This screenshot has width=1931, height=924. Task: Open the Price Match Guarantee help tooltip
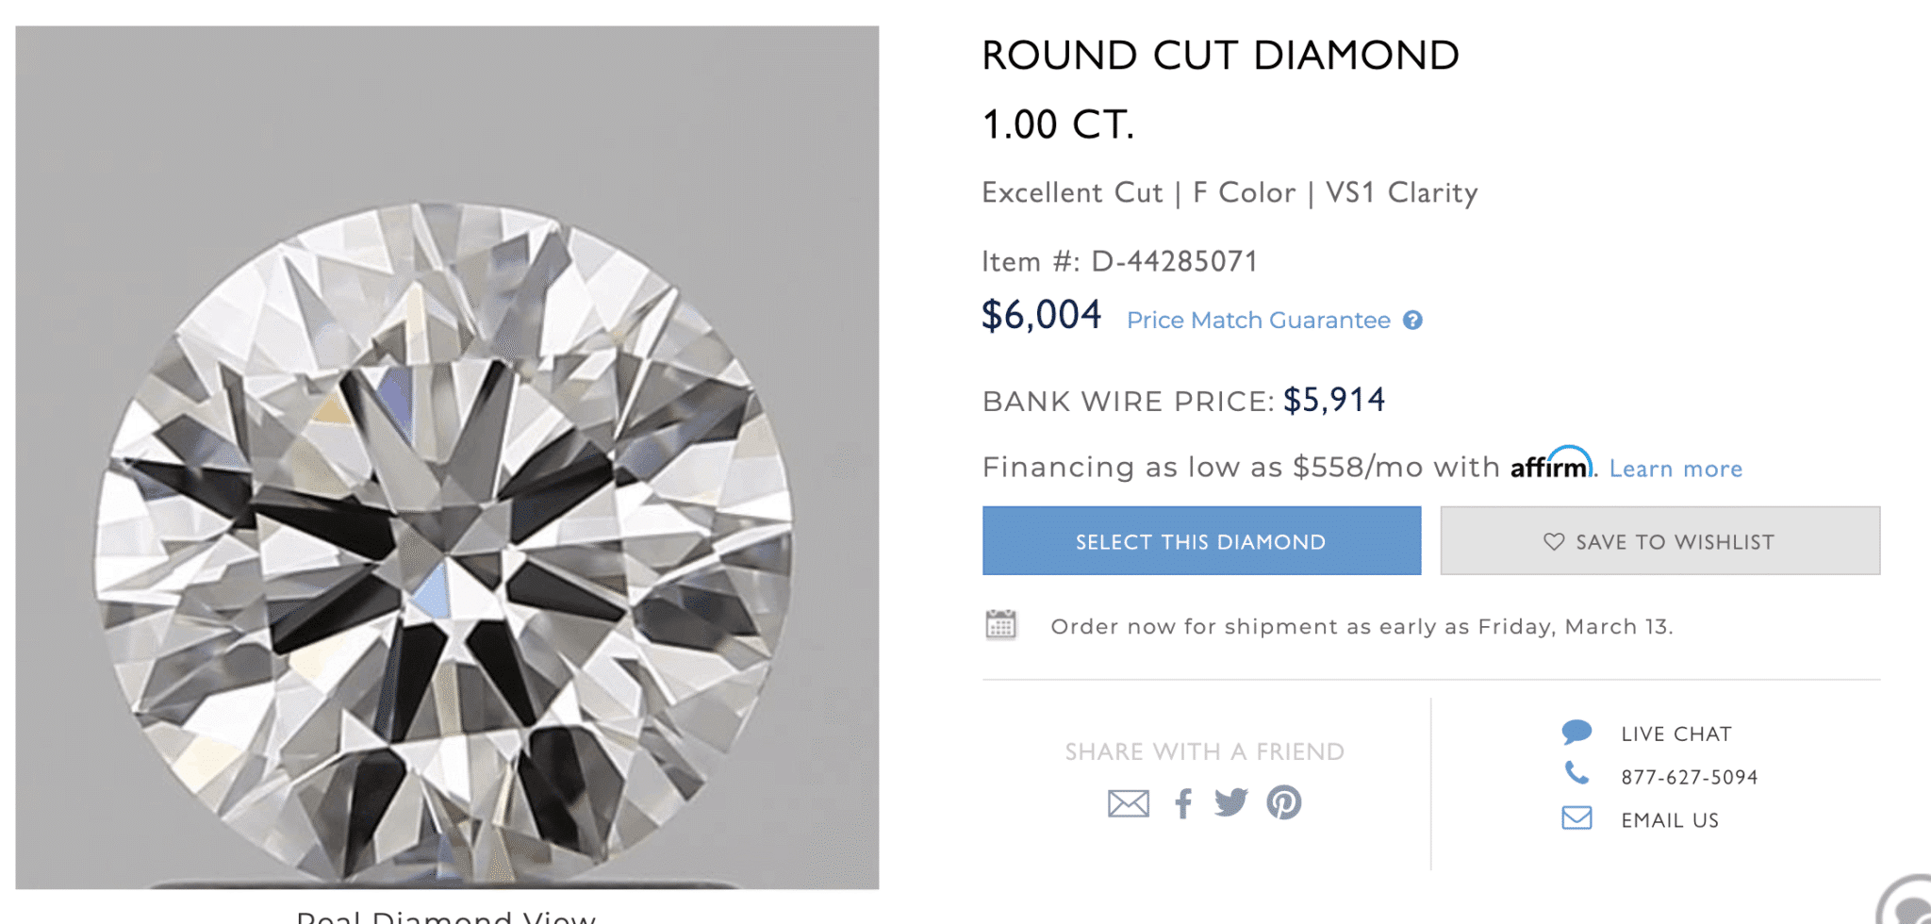point(1411,321)
